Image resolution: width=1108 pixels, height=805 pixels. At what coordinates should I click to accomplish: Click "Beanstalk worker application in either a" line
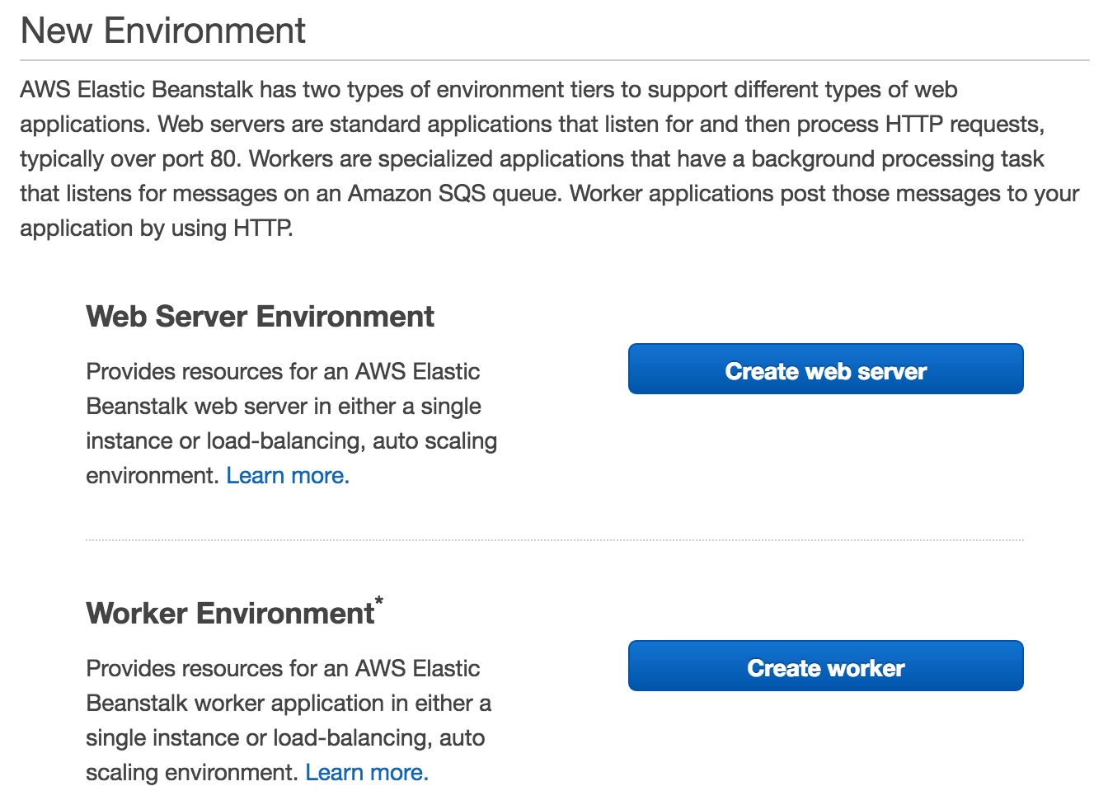(x=288, y=704)
